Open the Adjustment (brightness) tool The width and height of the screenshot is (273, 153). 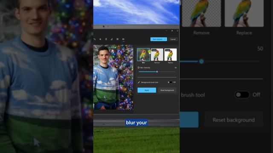point(100,39)
